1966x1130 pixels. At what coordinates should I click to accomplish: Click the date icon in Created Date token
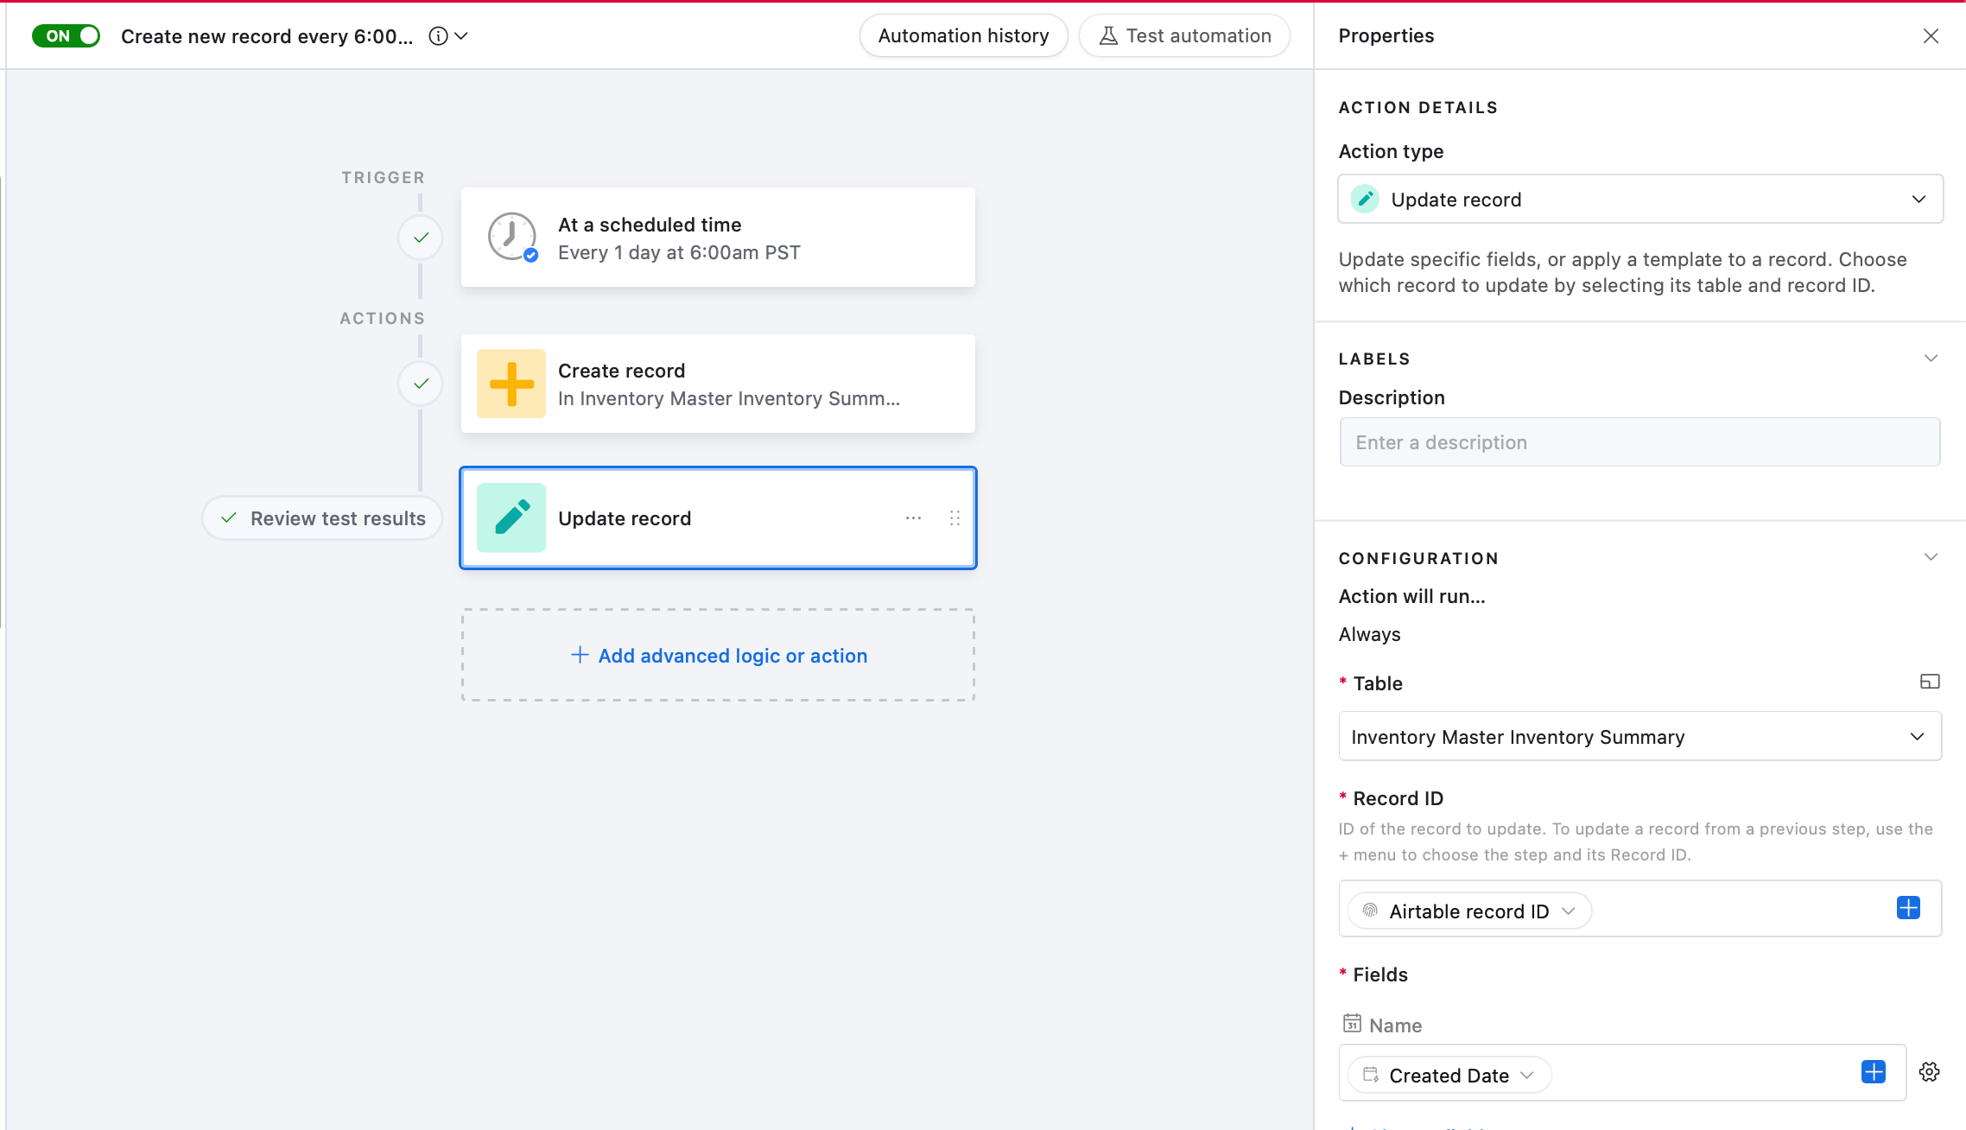coord(1370,1075)
